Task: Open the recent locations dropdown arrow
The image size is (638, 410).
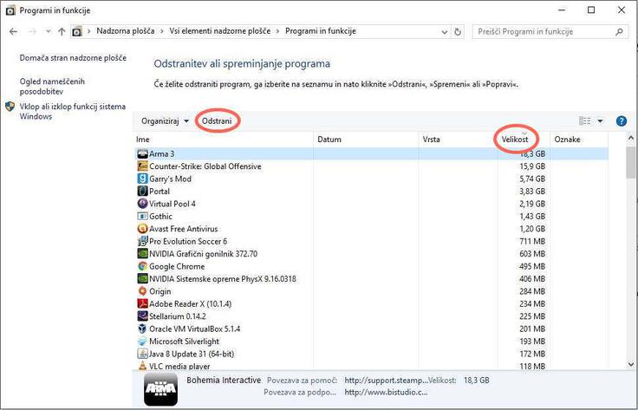Action: pyautogui.click(x=48, y=31)
